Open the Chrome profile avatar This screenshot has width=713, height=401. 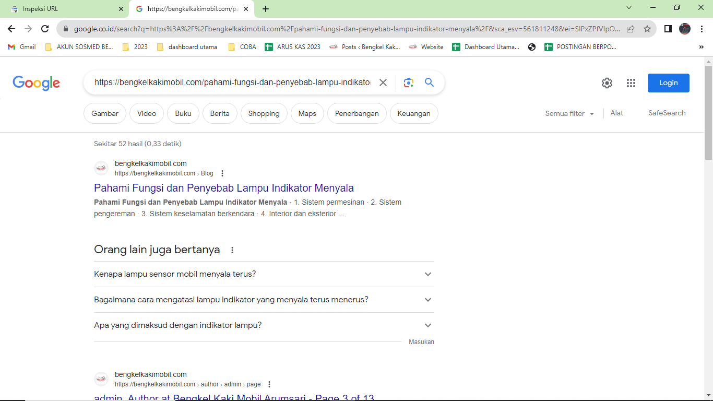pos(685,29)
